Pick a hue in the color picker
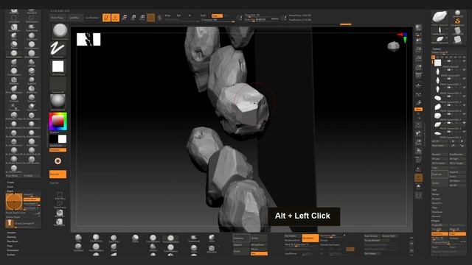 (x=58, y=121)
